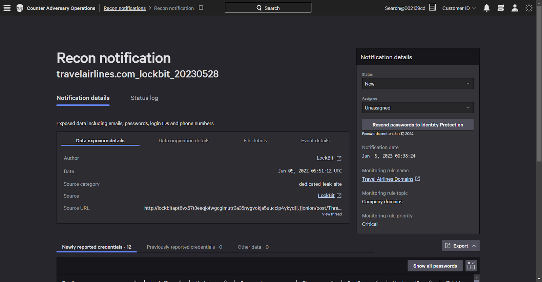Open the Travel Airlines Domains rule link
Viewport: 542px width, 282px height.
tap(388, 179)
